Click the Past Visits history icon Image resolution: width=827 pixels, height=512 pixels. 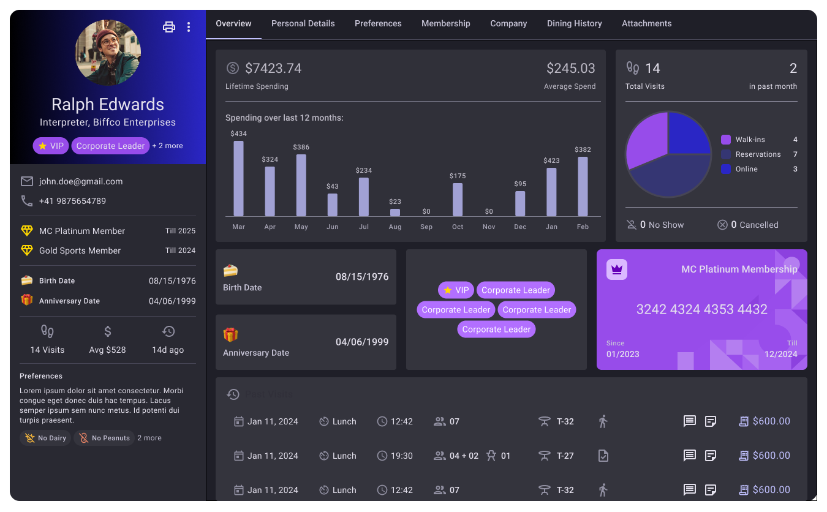[233, 394]
